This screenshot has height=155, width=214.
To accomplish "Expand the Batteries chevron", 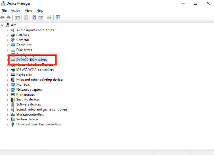I will (7, 35).
